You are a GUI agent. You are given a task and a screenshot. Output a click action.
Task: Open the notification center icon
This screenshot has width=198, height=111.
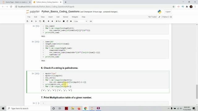(x=194, y=108)
